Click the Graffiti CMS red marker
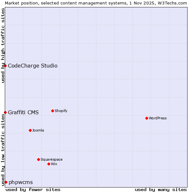The image size is (192, 192). click(x=5, y=112)
